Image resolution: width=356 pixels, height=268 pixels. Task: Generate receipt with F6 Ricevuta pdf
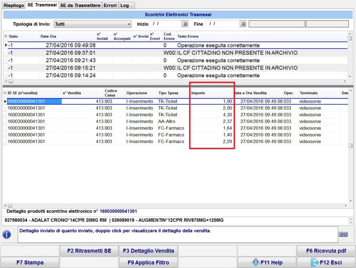pyautogui.click(x=325, y=251)
